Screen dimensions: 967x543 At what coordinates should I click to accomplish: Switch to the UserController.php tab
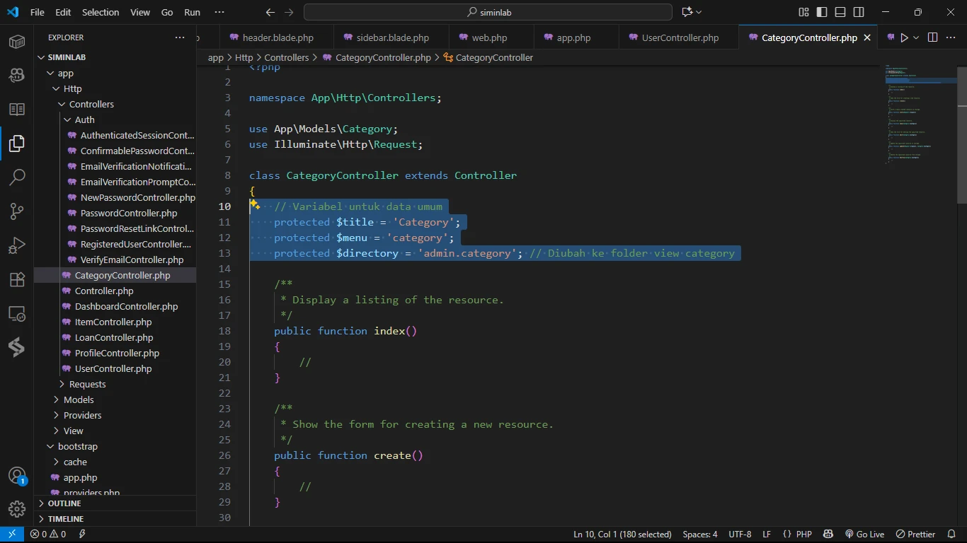680,37
